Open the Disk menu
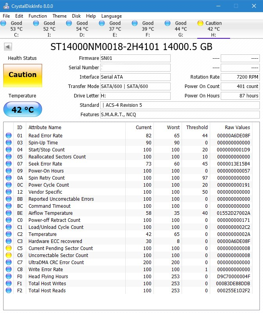 [x=76, y=16]
